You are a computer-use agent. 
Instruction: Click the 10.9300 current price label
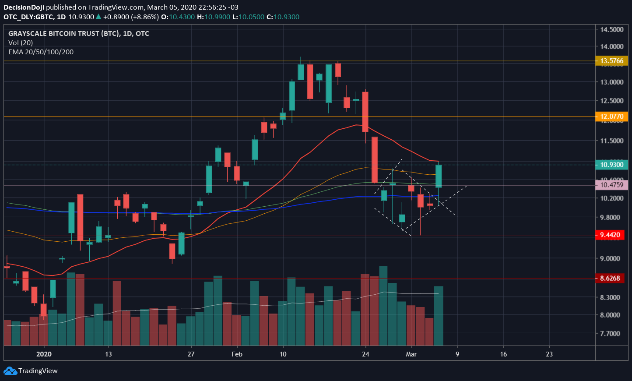611,165
